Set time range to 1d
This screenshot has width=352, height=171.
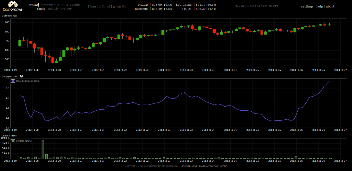click(108, 6)
